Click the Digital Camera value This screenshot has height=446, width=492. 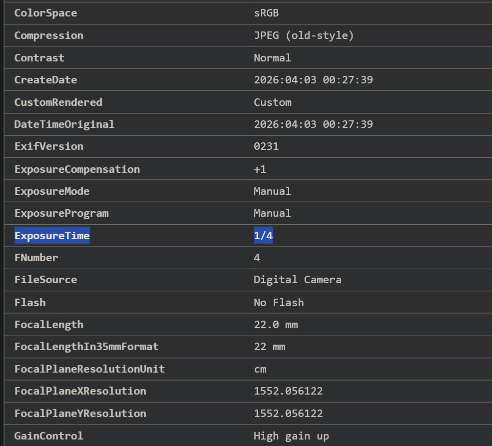tap(298, 280)
